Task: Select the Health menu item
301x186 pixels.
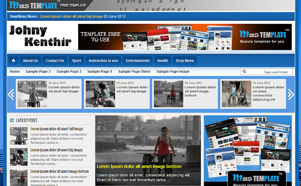Action: (163, 61)
